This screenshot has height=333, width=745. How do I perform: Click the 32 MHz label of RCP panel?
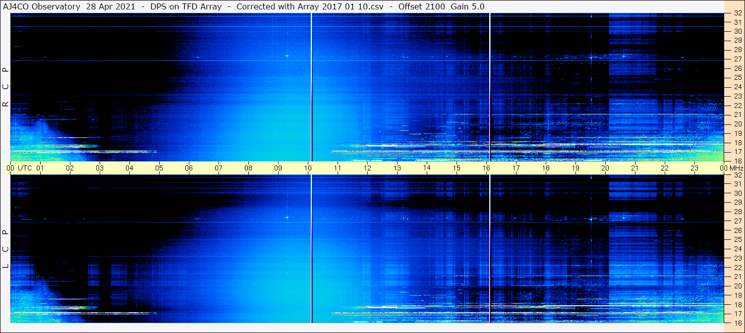click(x=737, y=13)
